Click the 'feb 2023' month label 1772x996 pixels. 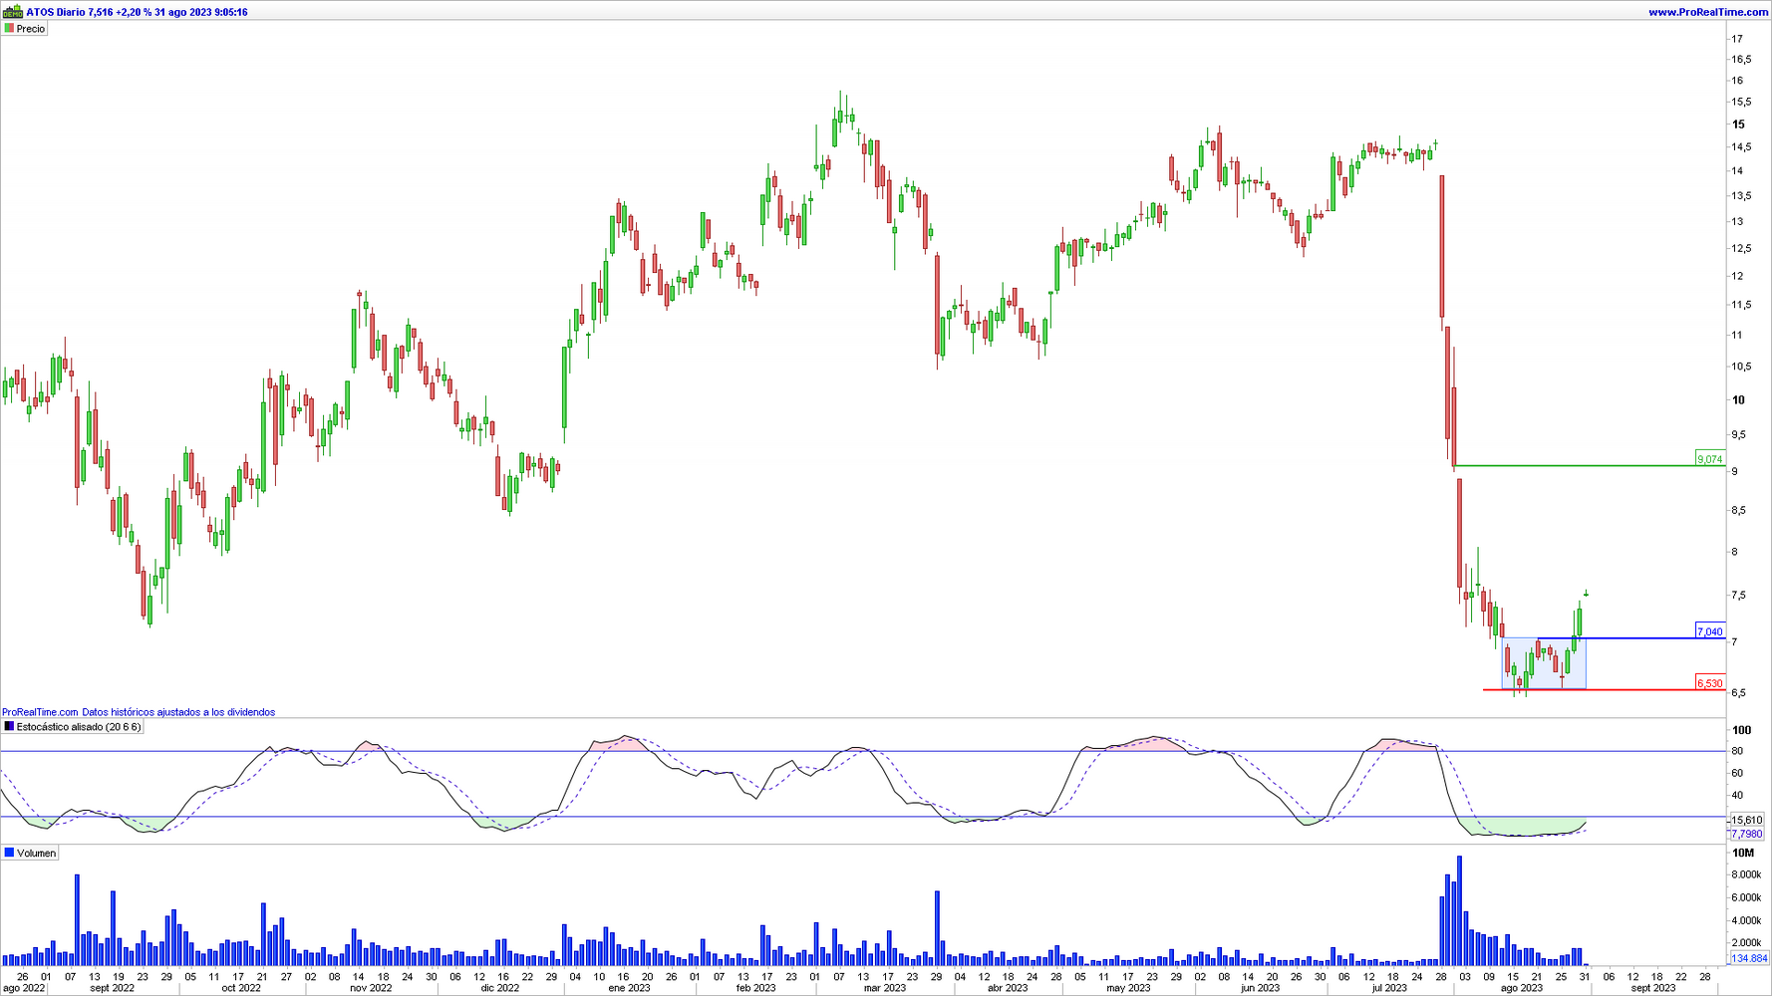tap(755, 988)
